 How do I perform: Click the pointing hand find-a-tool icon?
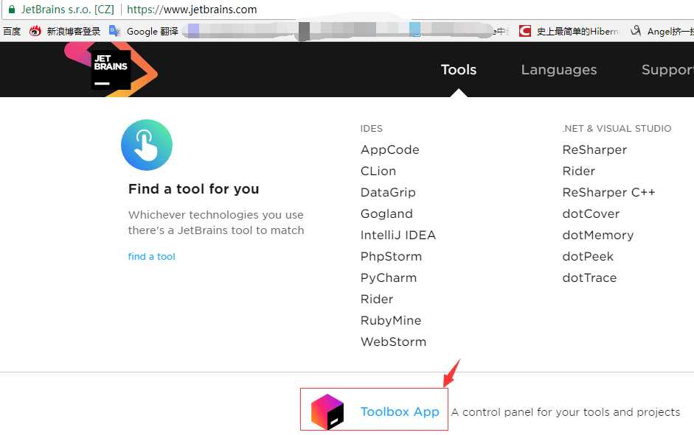[x=147, y=145]
